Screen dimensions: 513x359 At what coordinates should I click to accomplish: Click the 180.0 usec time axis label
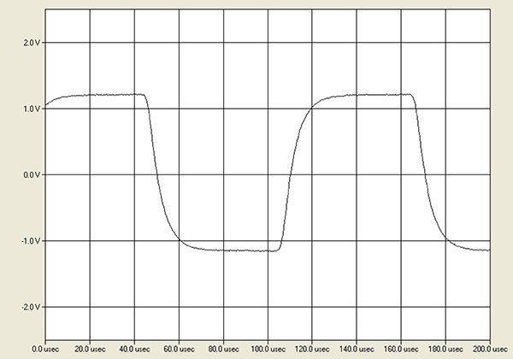tap(445, 349)
